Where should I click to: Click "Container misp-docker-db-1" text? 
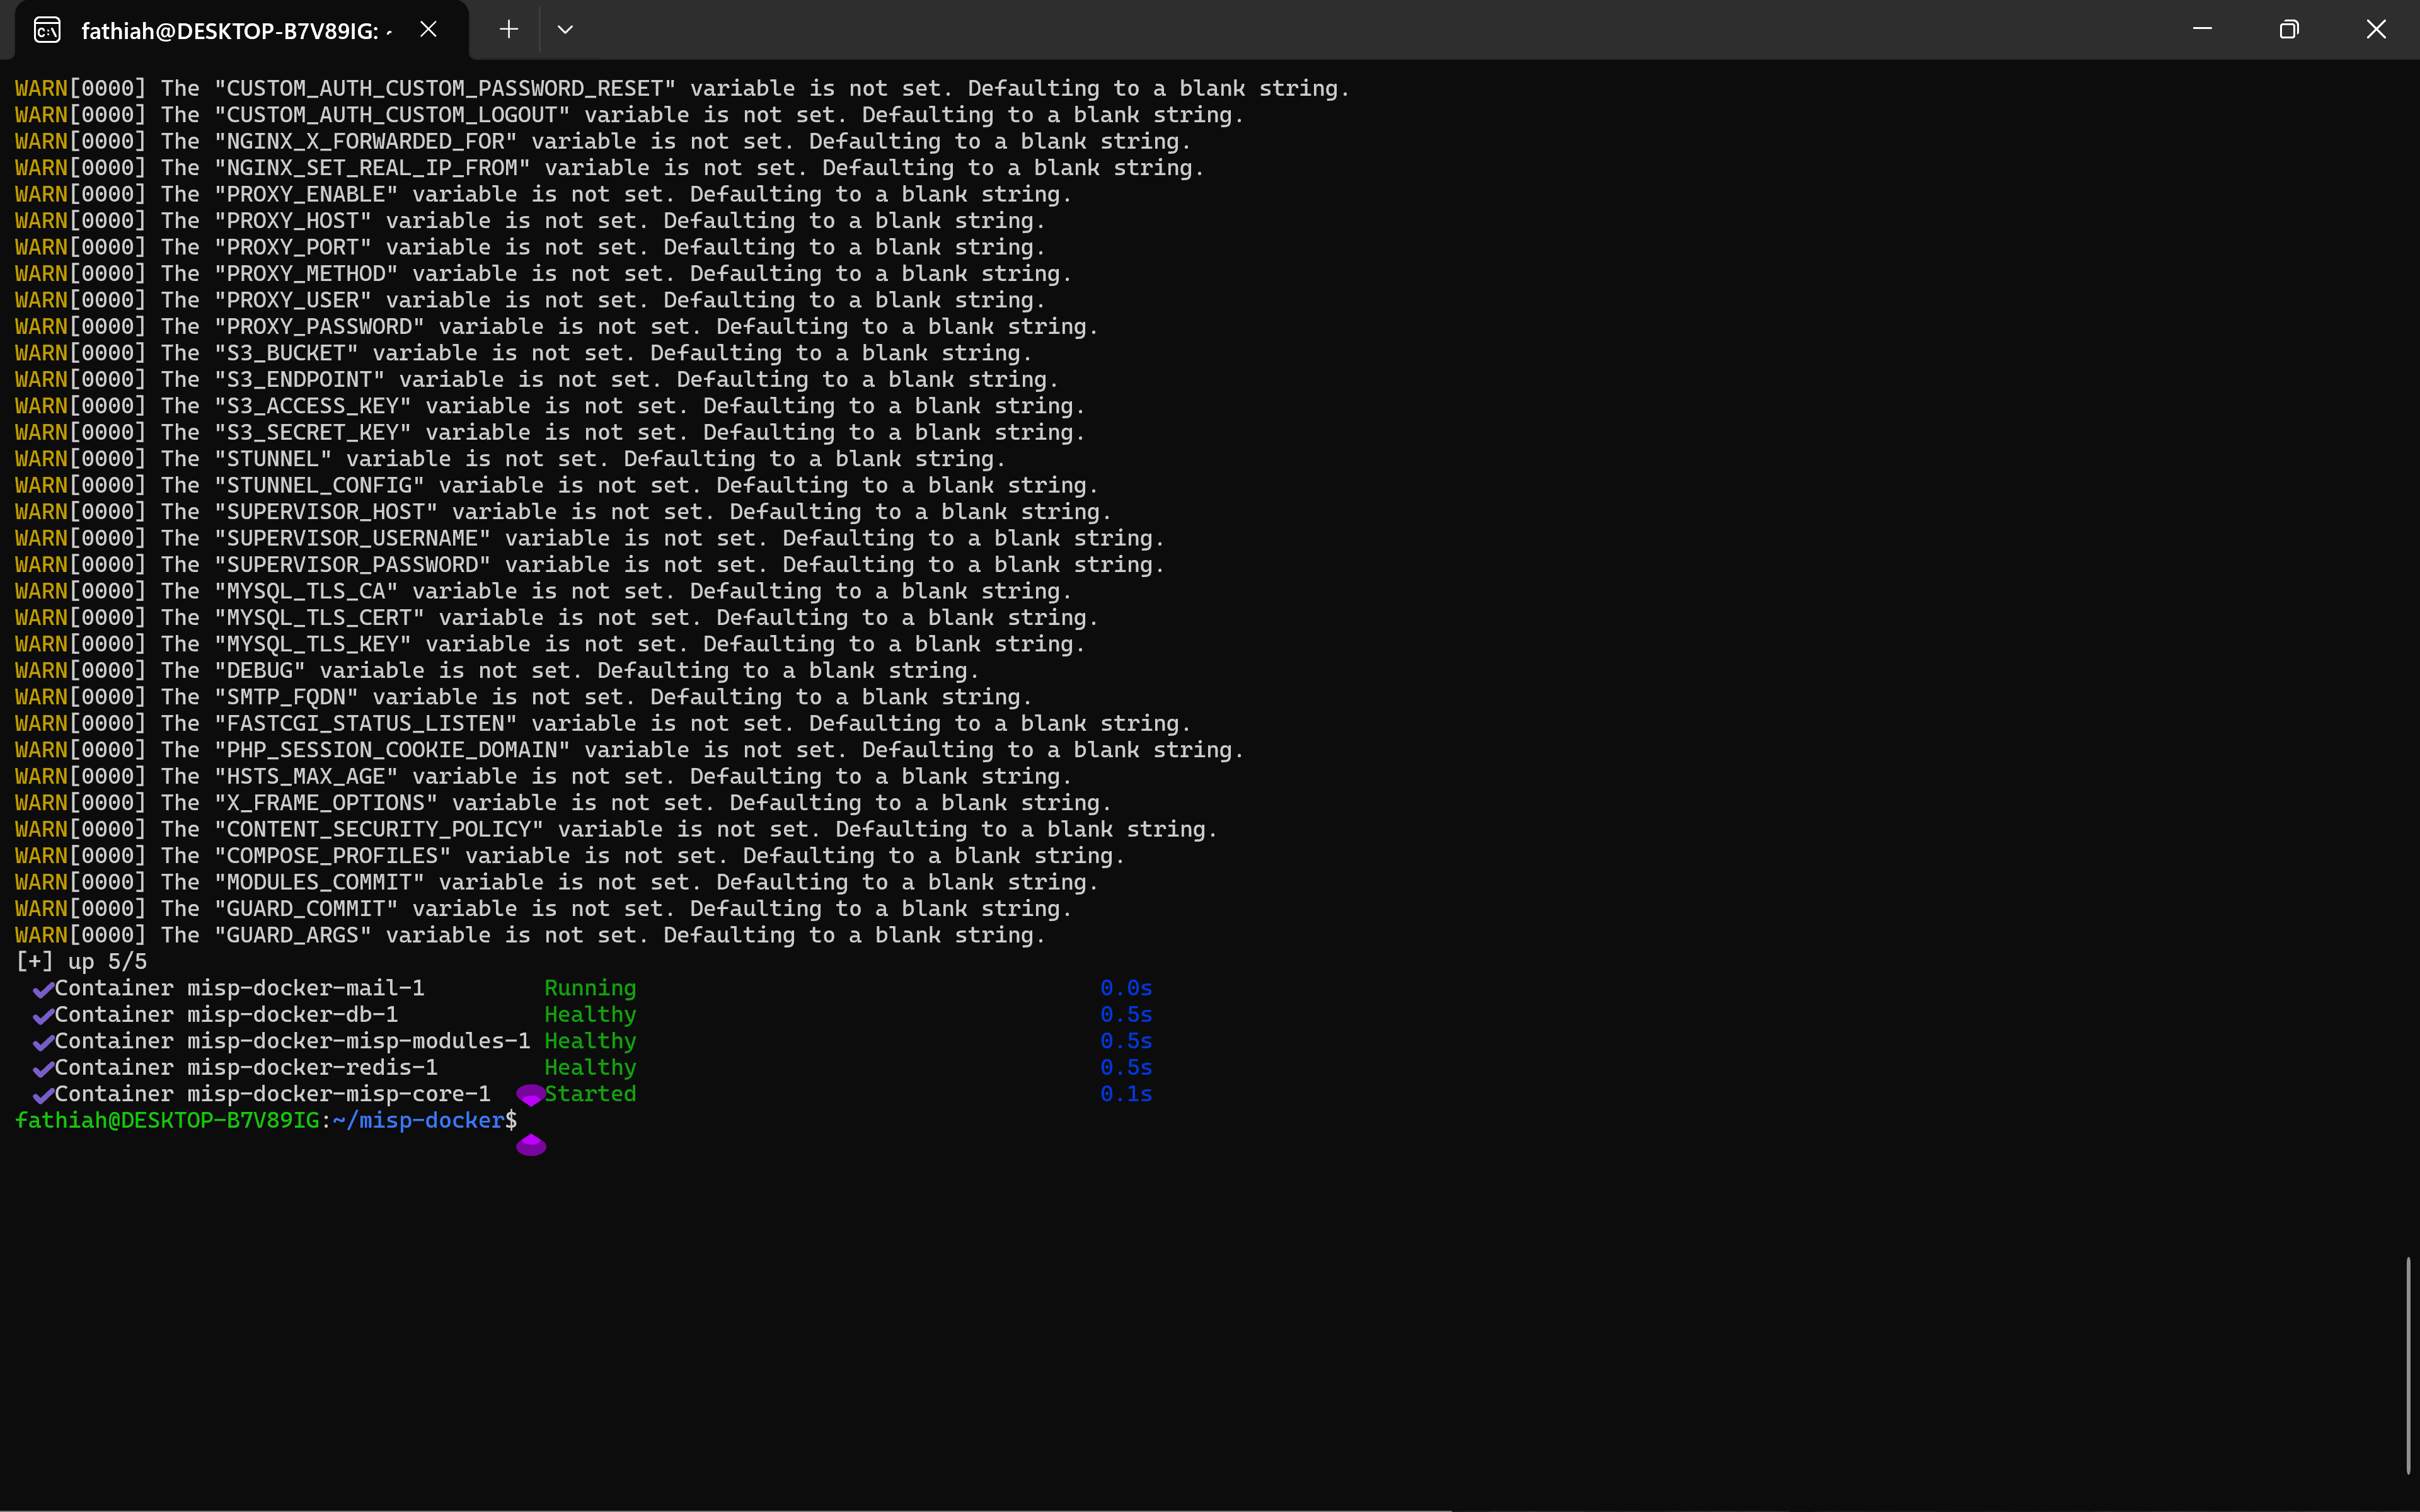tap(226, 1015)
